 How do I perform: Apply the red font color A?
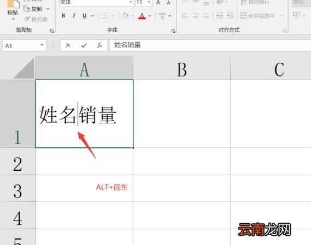(x=142, y=16)
